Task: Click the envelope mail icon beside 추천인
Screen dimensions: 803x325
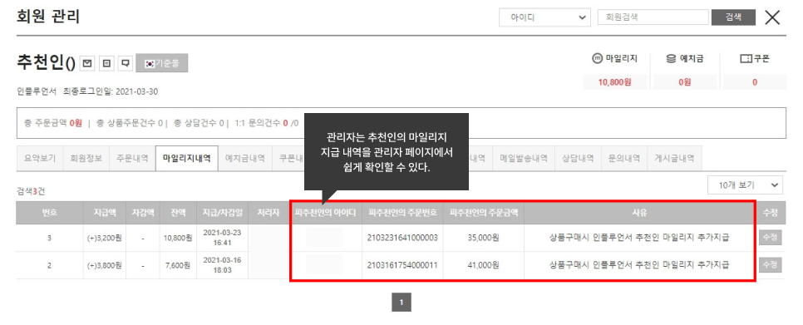Action: (87, 63)
